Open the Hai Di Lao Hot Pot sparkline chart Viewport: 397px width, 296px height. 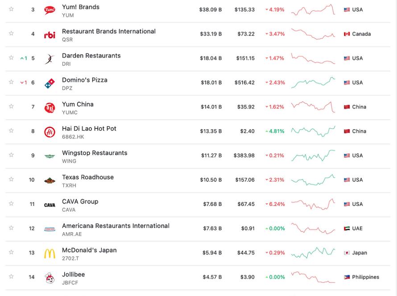[313, 131]
